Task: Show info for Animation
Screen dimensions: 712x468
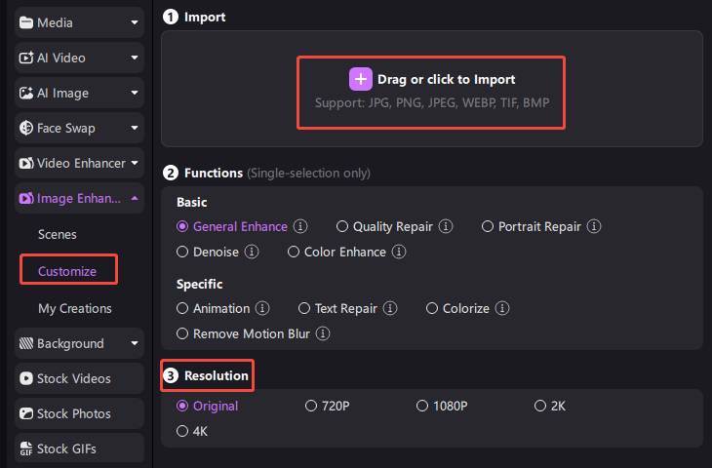Action: pyautogui.click(x=262, y=308)
